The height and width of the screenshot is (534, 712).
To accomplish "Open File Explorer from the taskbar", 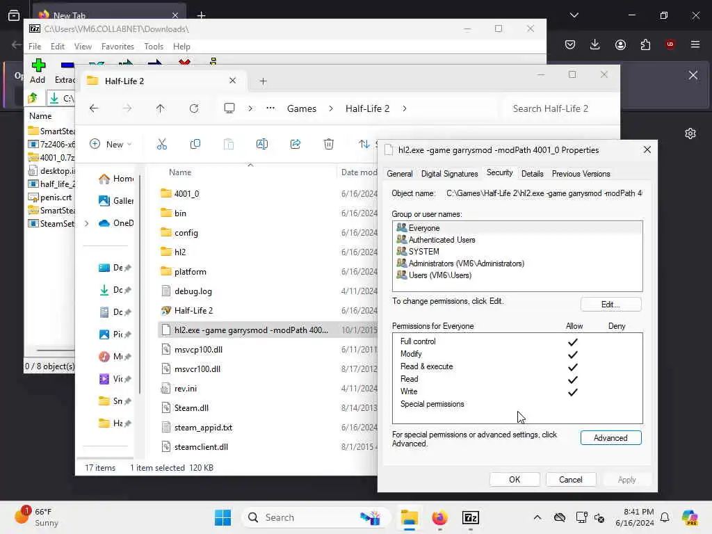I will click(409, 517).
